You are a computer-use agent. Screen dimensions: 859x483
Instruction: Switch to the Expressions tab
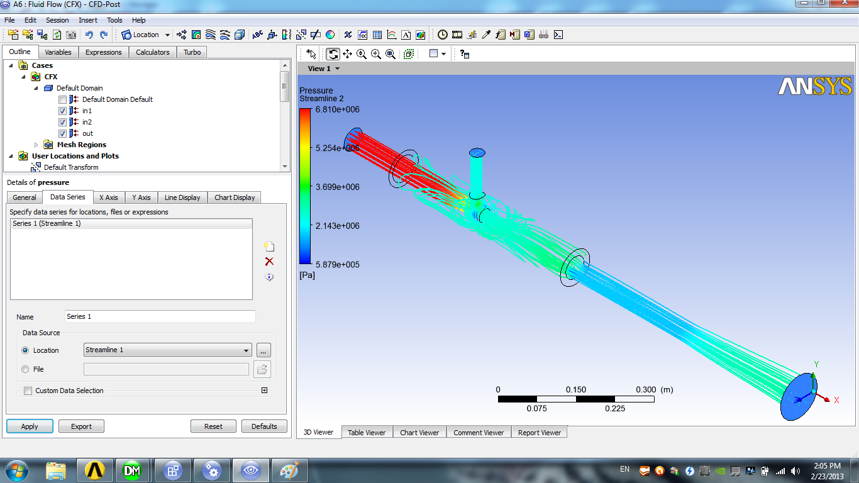pyautogui.click(x=104, y=52)
